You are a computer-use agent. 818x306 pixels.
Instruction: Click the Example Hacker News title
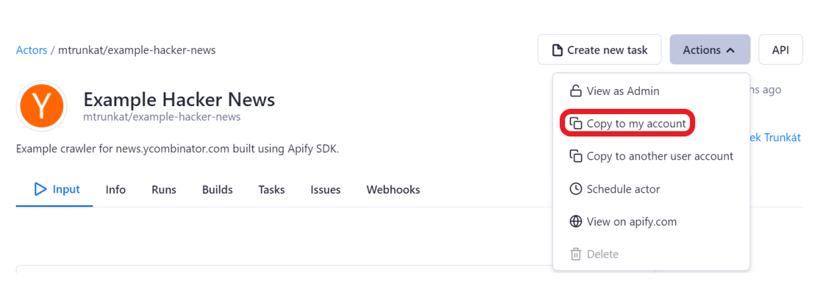click(179, 100)
